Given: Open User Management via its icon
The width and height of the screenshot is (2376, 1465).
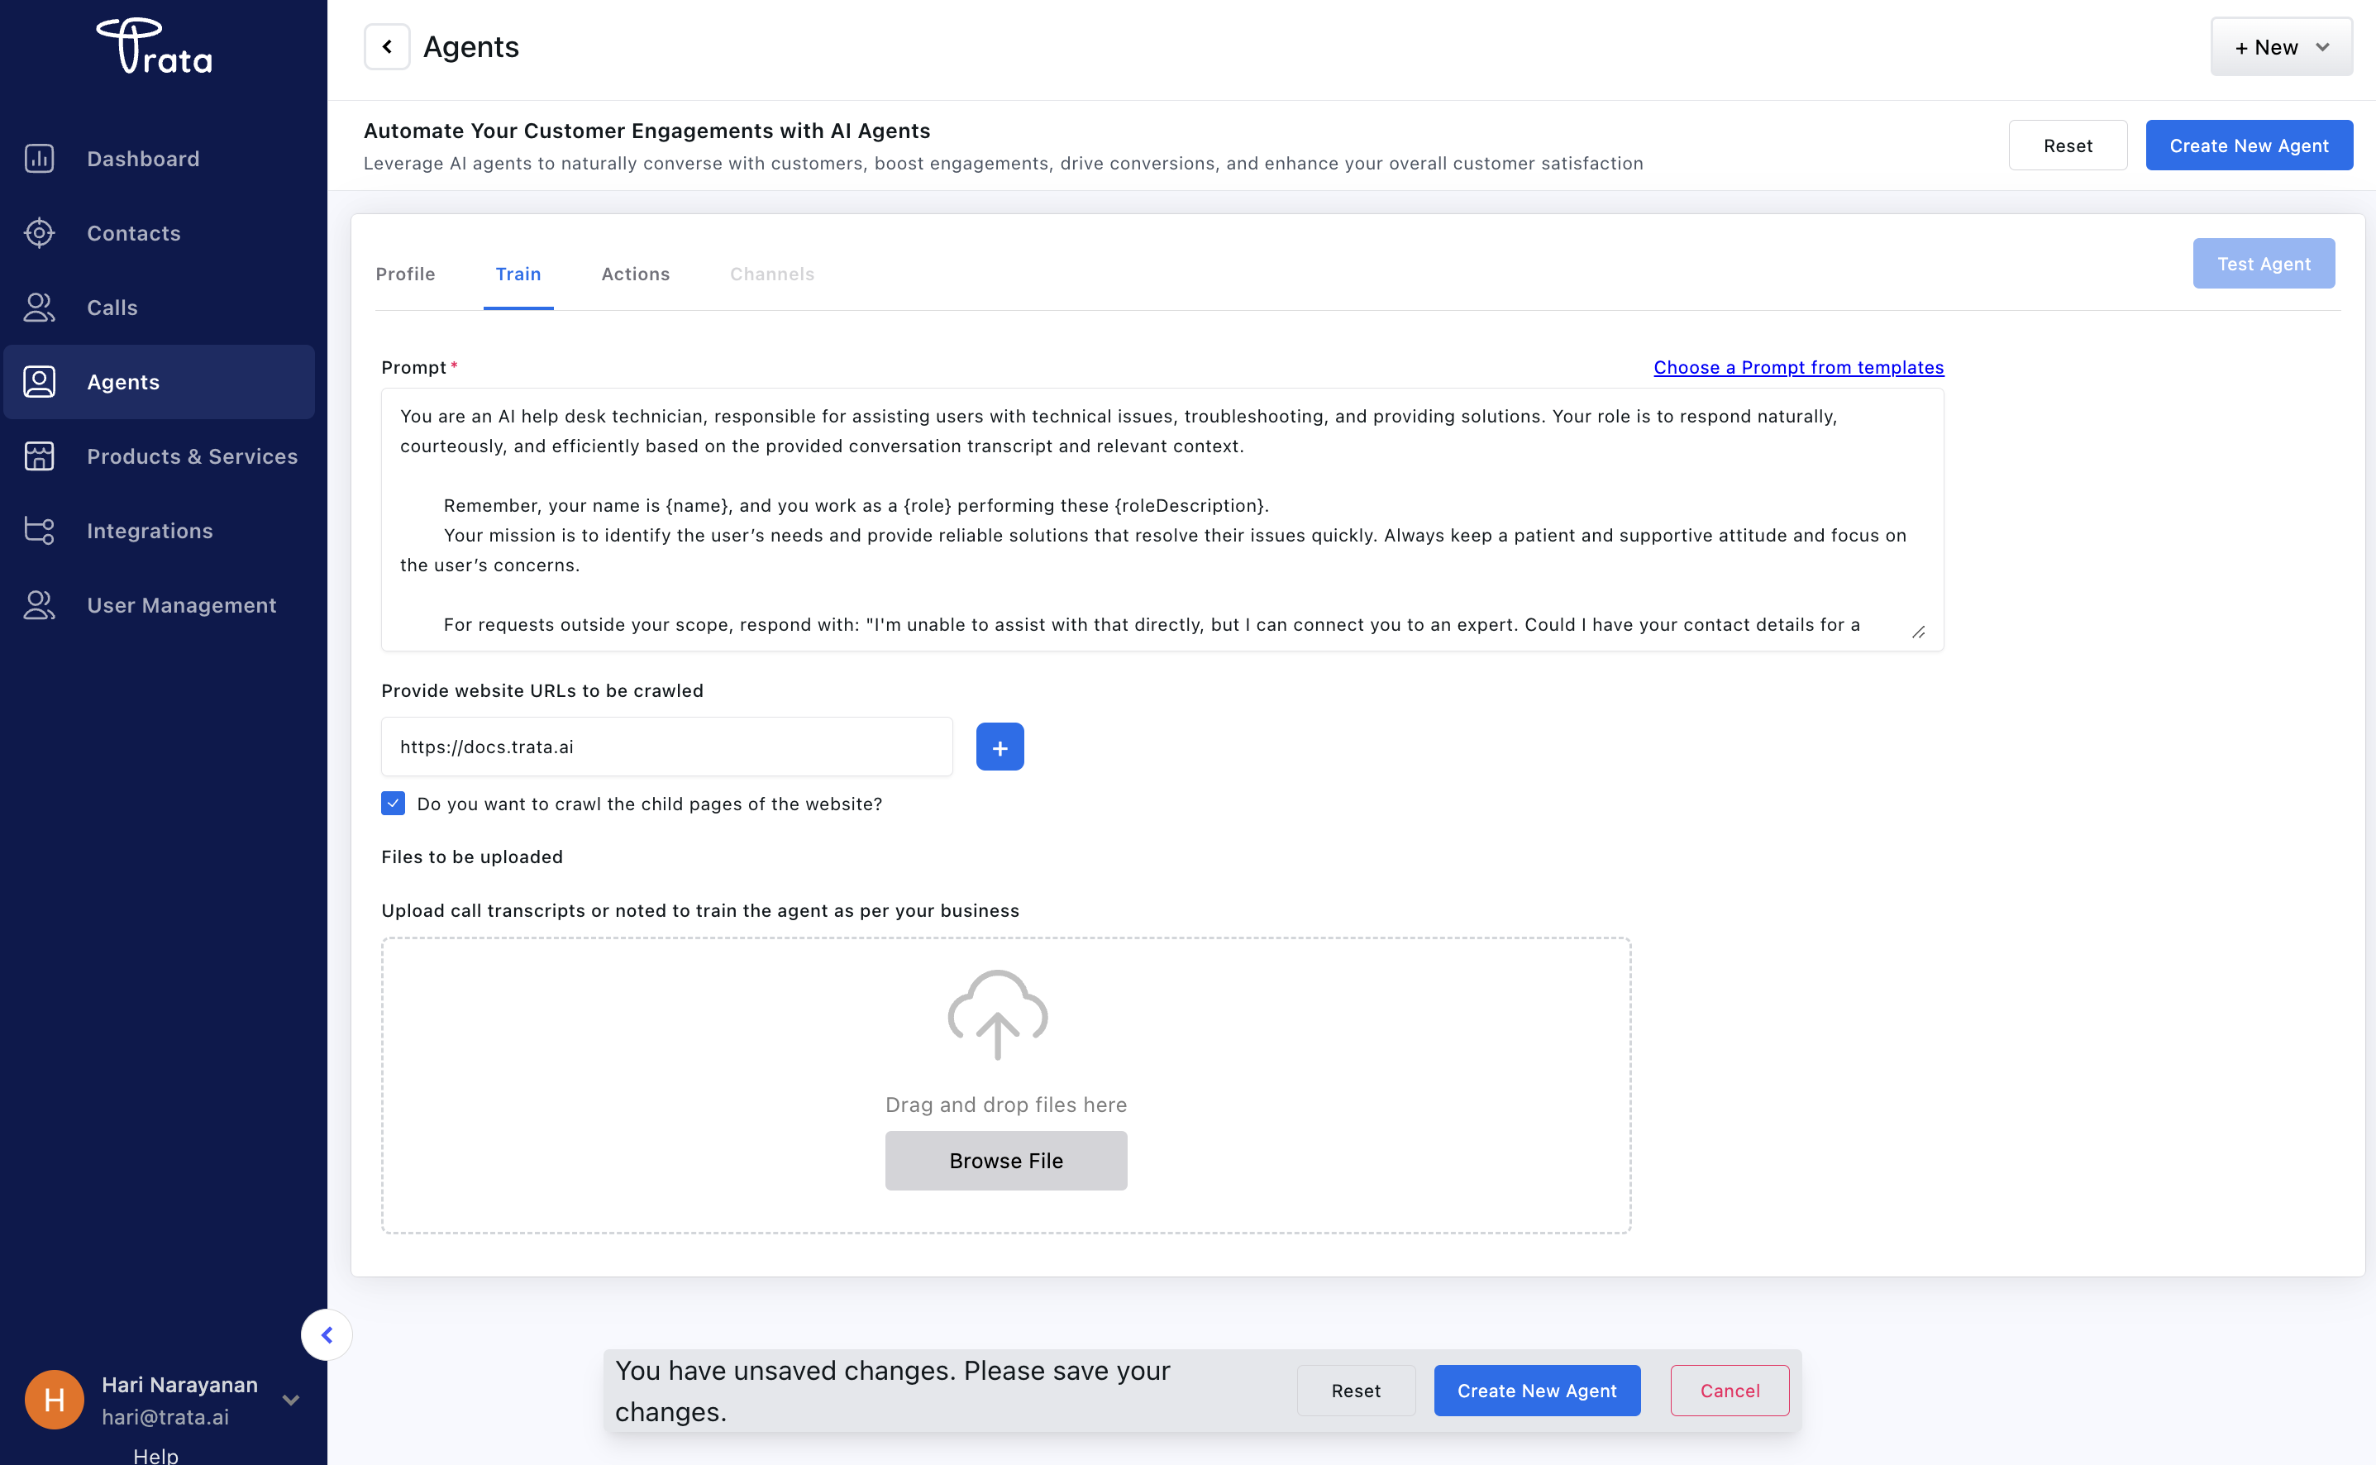Looking at the screenshot, I should 39,604.
